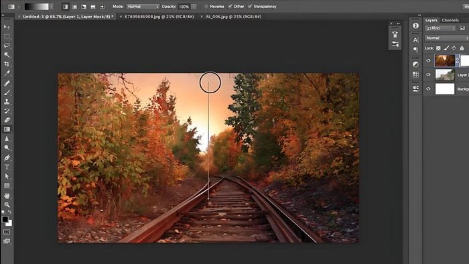469x264 pixels.
Task: Open the gradient picker dropdown arrow
Action: point(52,6)
